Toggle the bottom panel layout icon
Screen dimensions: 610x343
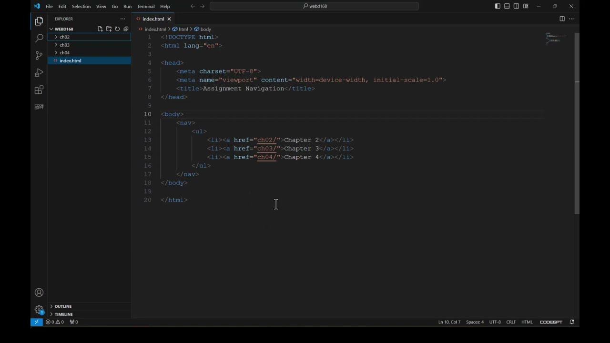pos(507,6)
